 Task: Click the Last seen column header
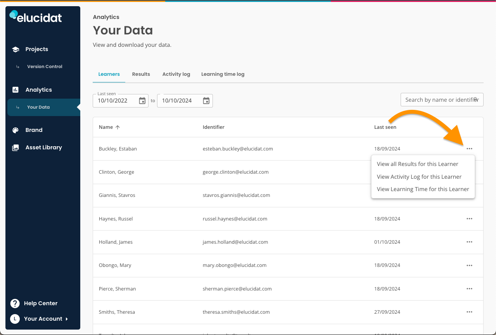point(385,127)
